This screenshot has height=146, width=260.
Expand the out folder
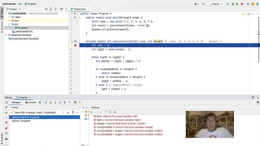coord(9,21)
